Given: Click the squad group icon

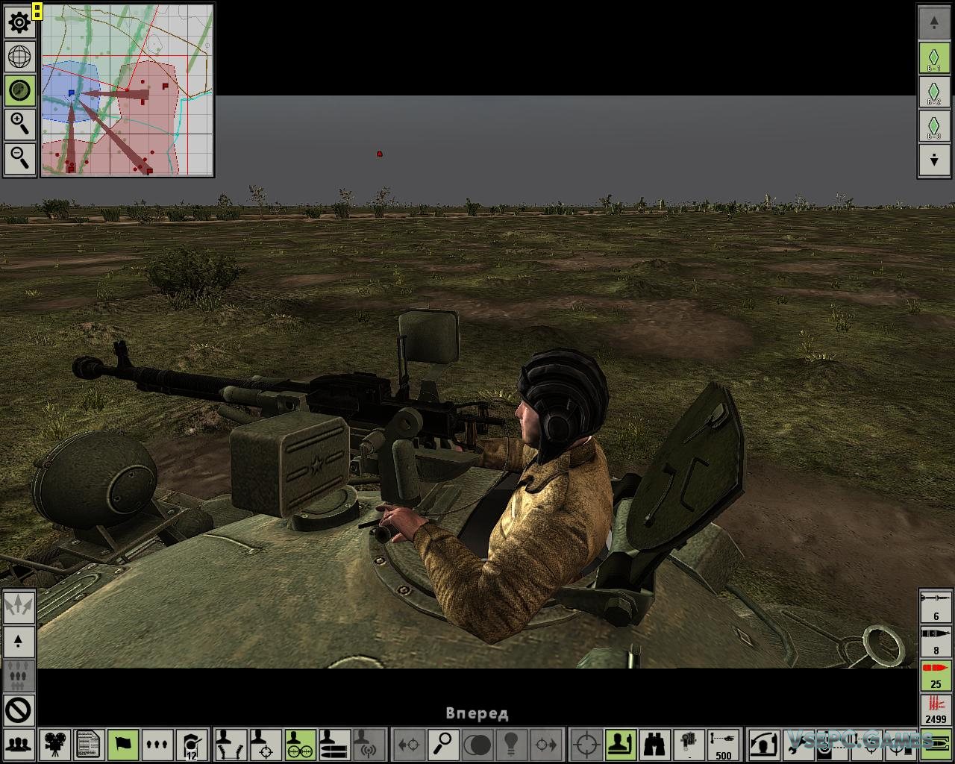Looking at the screenshot, I should point(19,744).
